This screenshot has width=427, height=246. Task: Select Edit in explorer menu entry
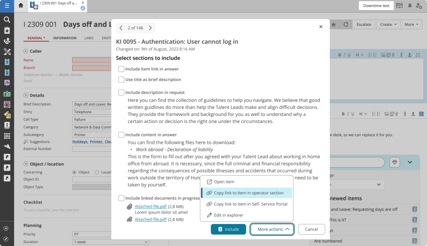pyautogui.click(x=228, y=215)
